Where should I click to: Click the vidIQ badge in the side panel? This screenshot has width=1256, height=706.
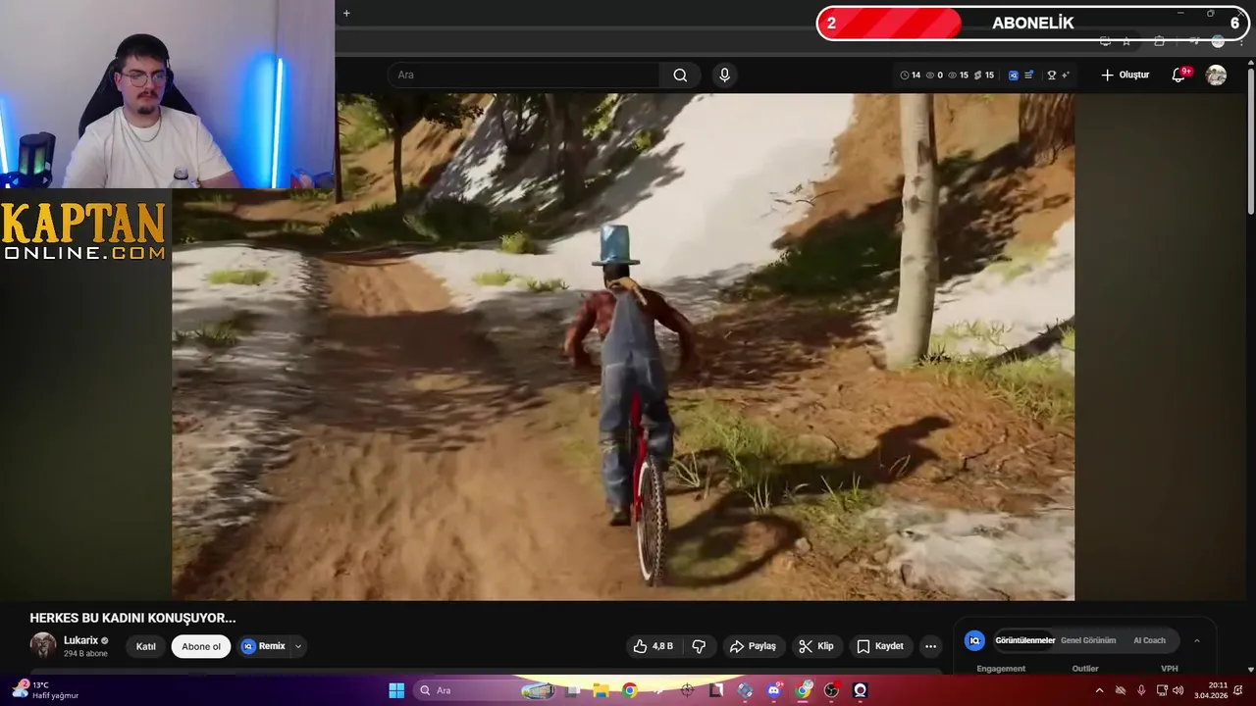pos(974,640)
